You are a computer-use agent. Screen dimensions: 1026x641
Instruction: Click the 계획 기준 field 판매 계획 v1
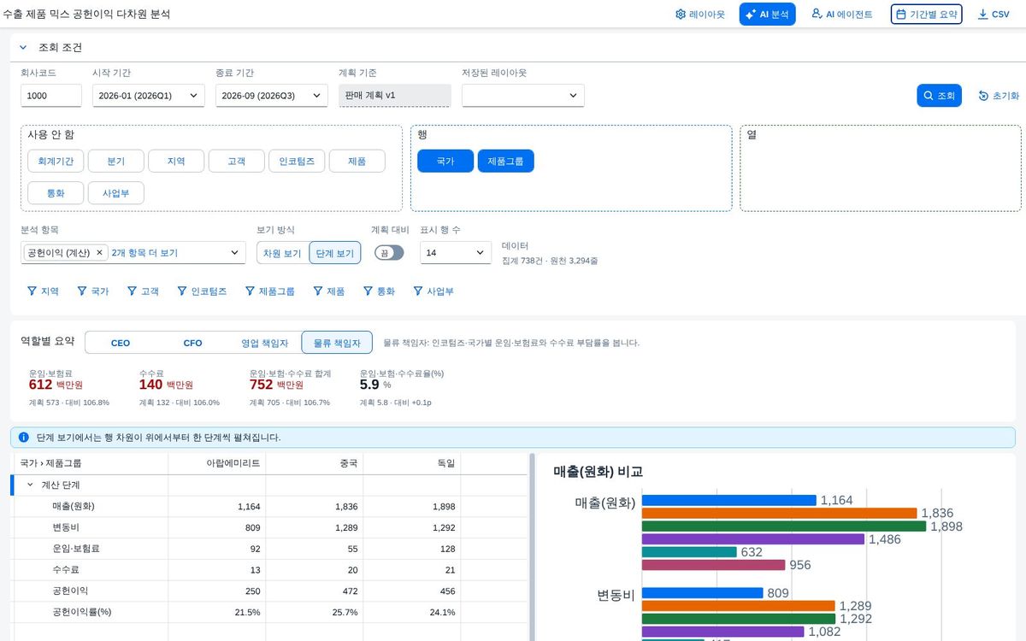click(x=394, y=95)
